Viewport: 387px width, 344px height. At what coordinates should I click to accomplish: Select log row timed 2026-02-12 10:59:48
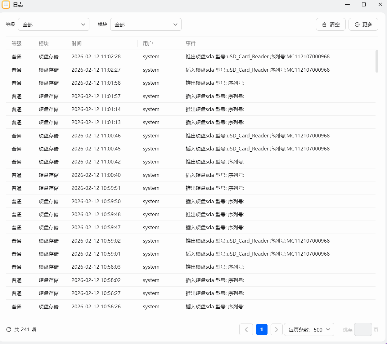pos(191,214)
